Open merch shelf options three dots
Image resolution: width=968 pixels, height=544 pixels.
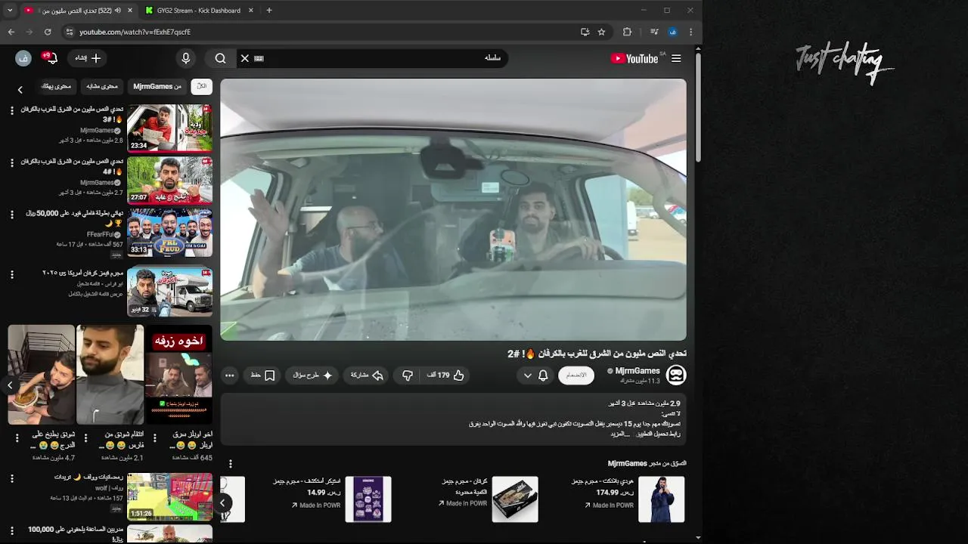pyautogui.click(x=231, y=464)
